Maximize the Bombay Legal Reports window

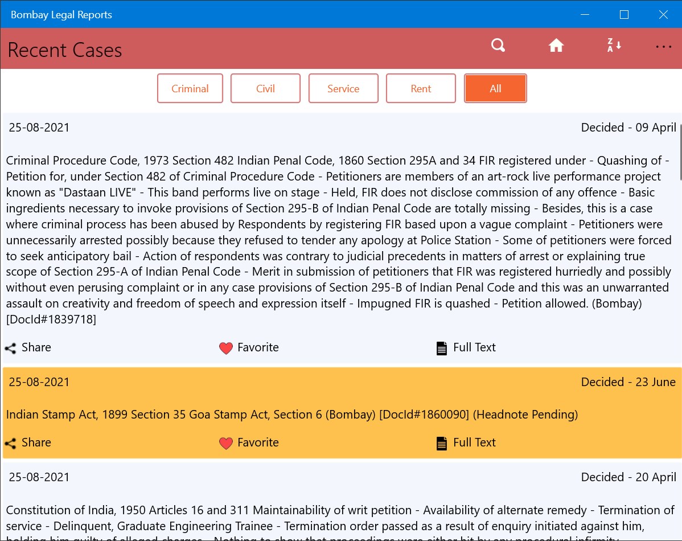624,15
